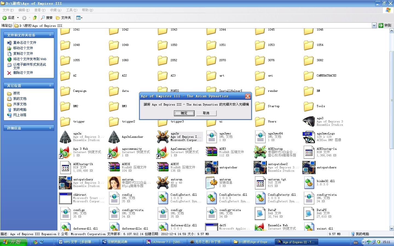This screenshot has height=246, width=394.
Task: Select the ConfigDetect.dll file icon
Action: 163,198
